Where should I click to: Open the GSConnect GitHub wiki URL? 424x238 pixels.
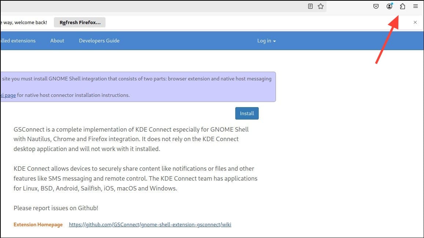[x=150, y=224]
